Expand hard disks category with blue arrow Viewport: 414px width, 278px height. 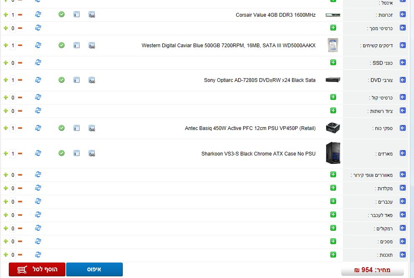click(403, 45)
